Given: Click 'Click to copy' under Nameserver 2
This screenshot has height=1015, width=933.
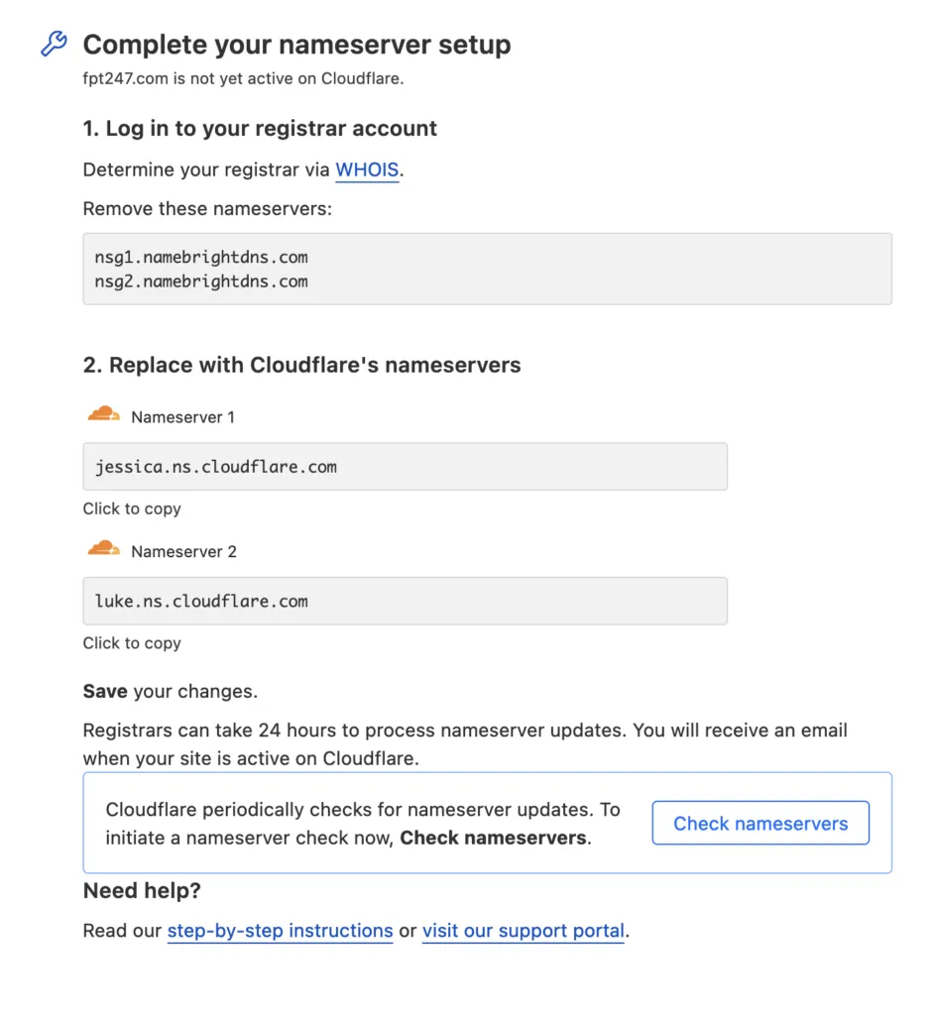Looking at the screenshot, I should coord(132,643).
